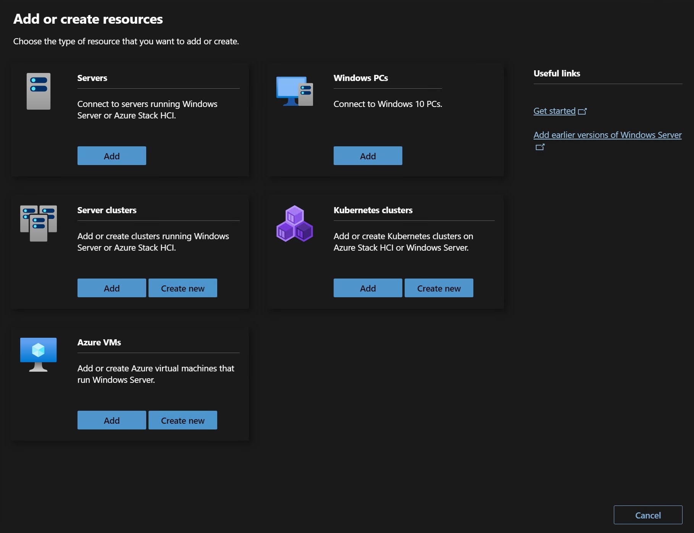The image size is (694, 533).
Task: Click the Kubernetes clusters heading
Action: click(373, 210)
